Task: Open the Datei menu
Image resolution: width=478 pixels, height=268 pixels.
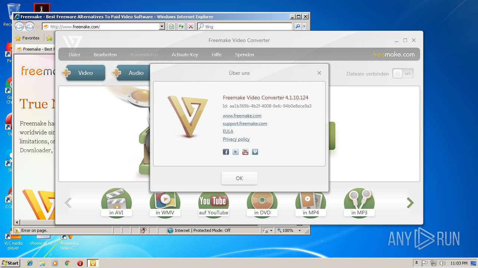Action: click(74, 54)
